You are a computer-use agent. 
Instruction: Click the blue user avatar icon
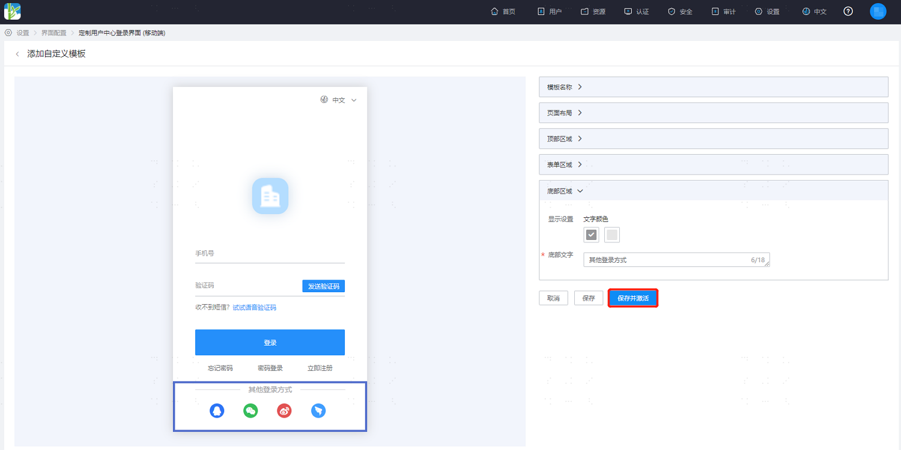pyautogui.click(x=878, y=11)
